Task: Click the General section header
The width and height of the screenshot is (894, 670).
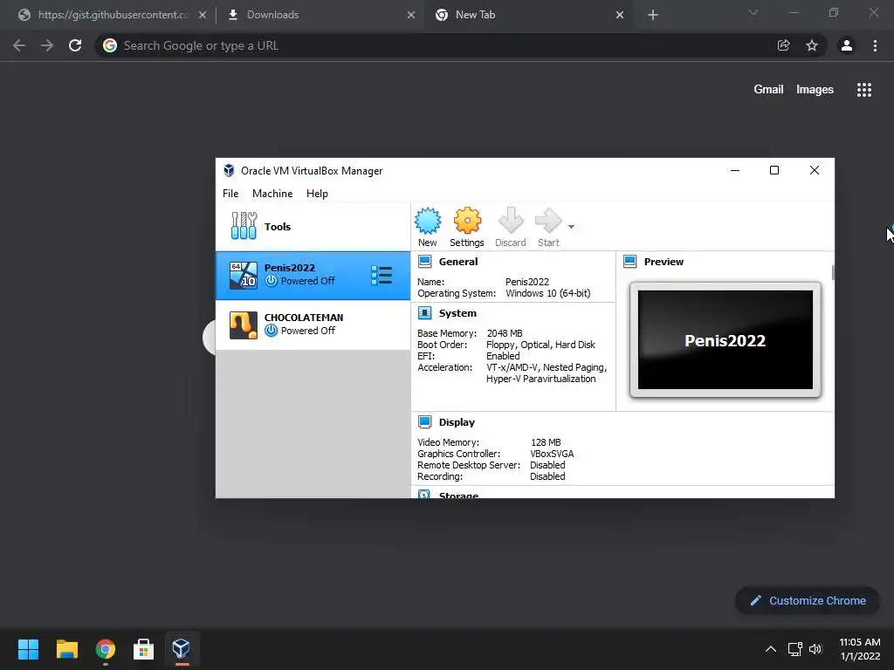Action: [457, 262]
